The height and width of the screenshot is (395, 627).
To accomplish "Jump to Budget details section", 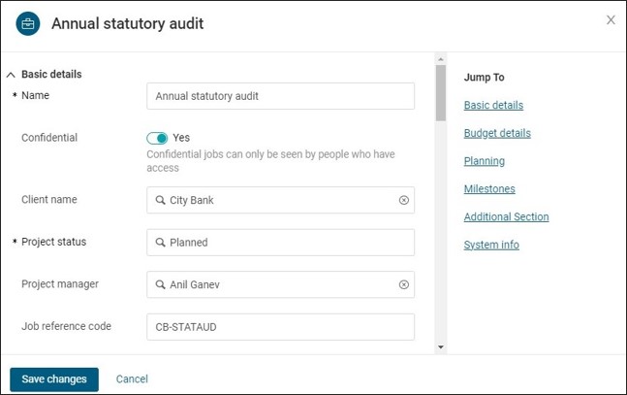I will point(497,133).
